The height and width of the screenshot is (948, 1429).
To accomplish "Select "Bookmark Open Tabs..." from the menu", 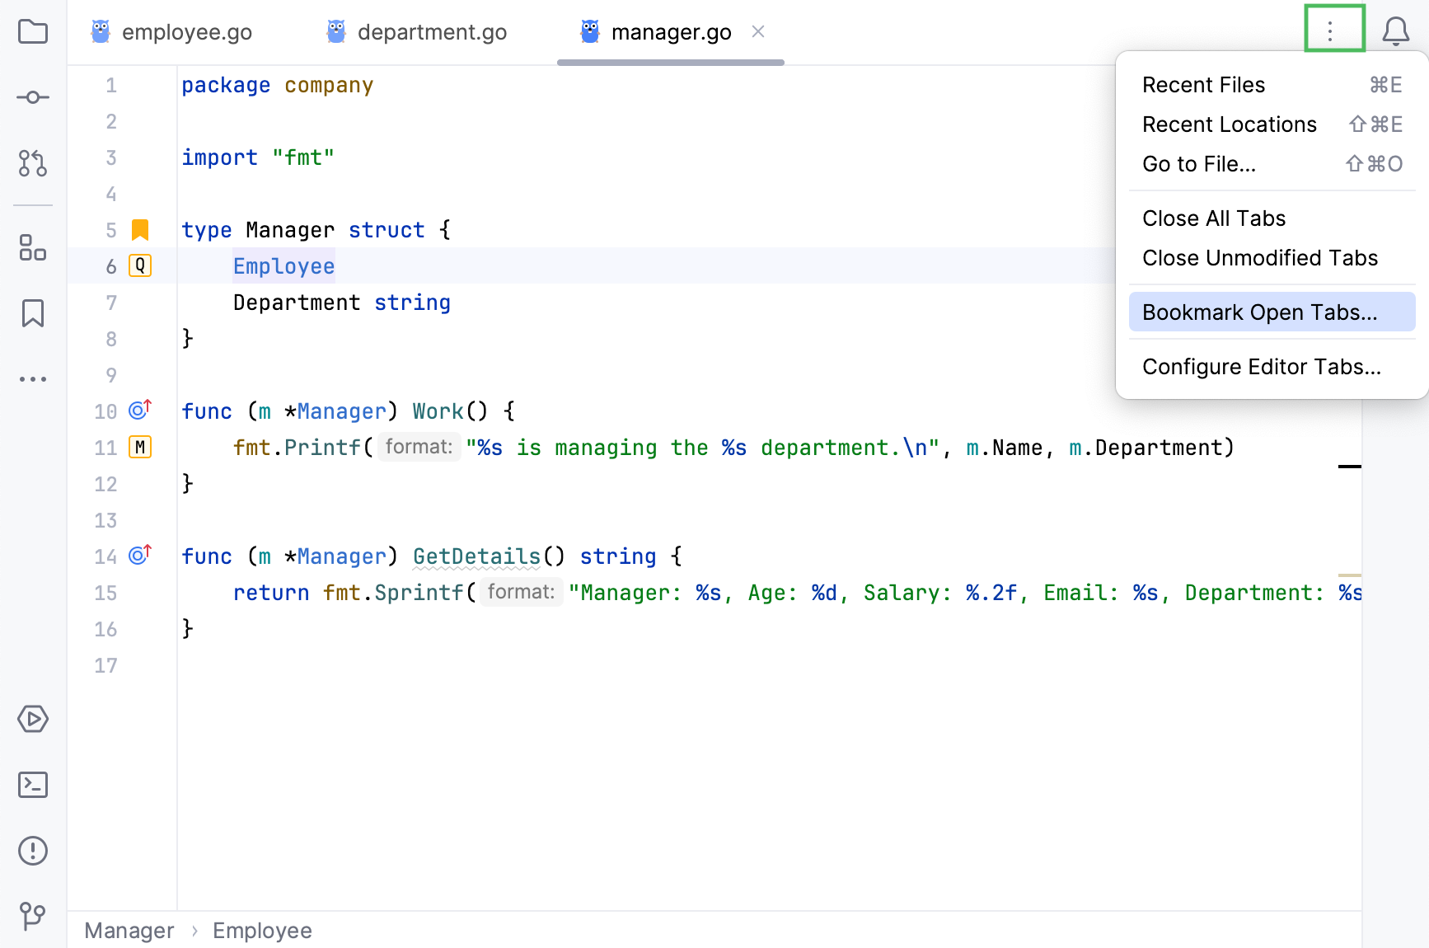I will (x=1259, y=312).
